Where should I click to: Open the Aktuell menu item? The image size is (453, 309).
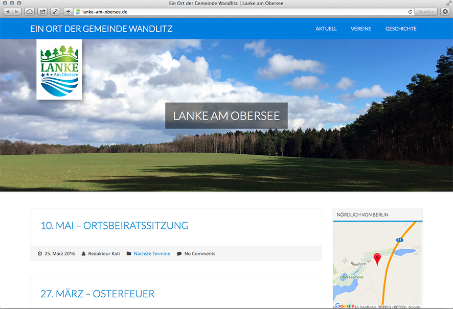click(x=326, y=29)
